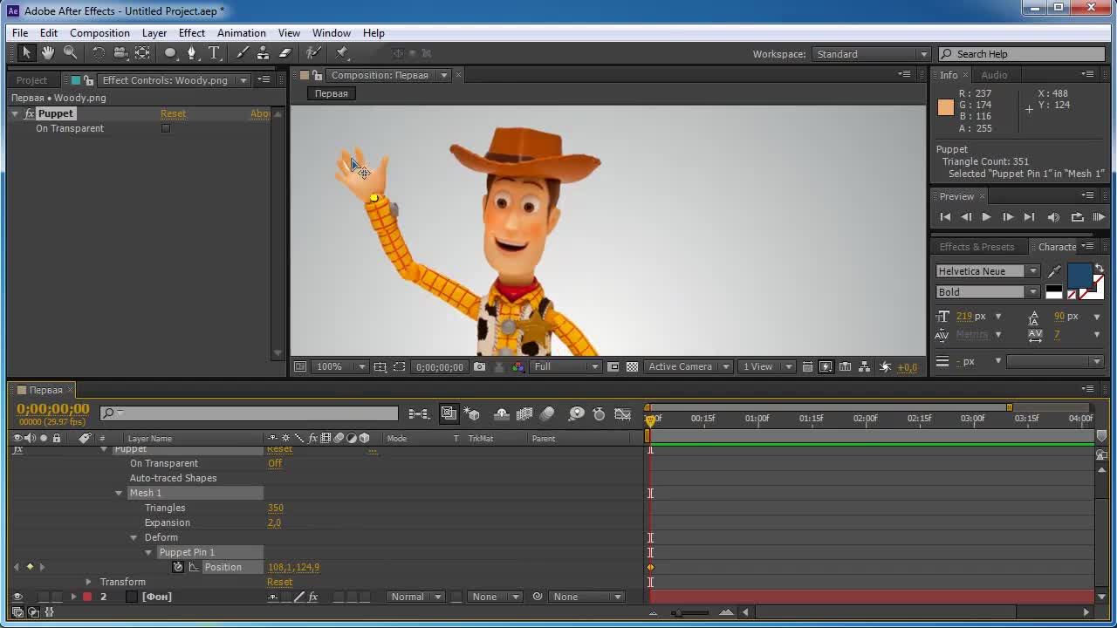Select the Puppet Pin tool
Viewport: 1117px width, 628px height.
pyautogui.click(x=342, y=53)
